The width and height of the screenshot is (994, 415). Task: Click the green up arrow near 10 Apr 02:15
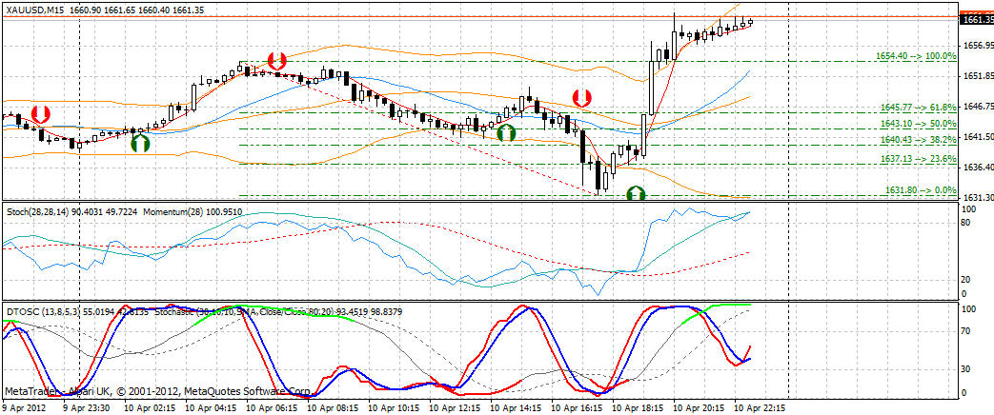coord(140,143)
